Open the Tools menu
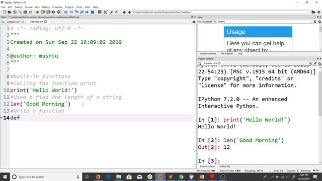 (x=79, y=7)
